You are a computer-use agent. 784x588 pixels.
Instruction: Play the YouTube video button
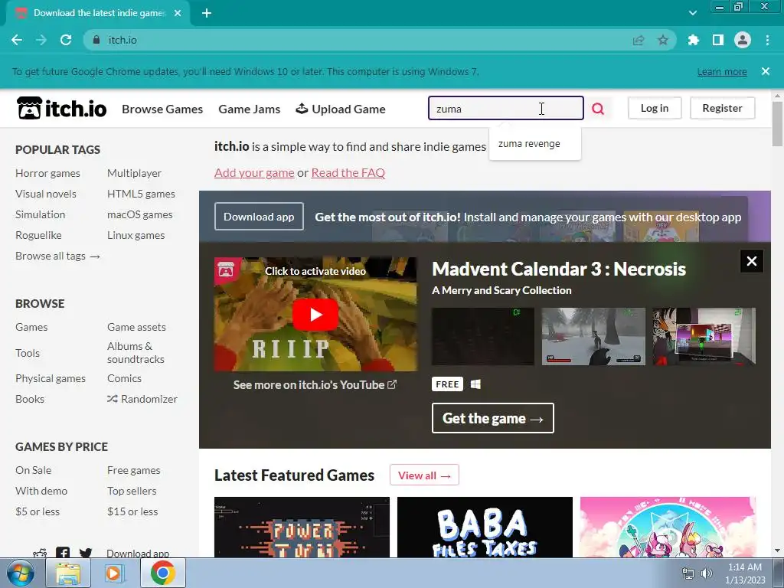[315, 315]
